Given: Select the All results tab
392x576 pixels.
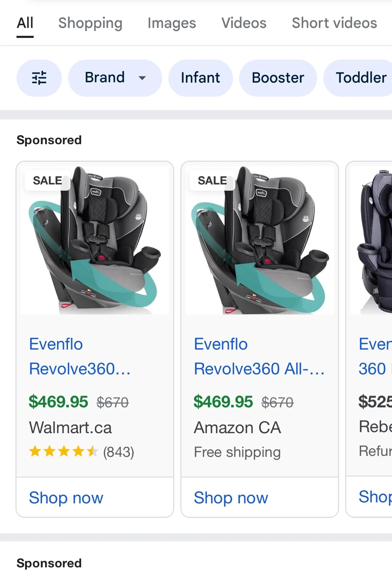Looking at the screenshot, I should point(25,23).
